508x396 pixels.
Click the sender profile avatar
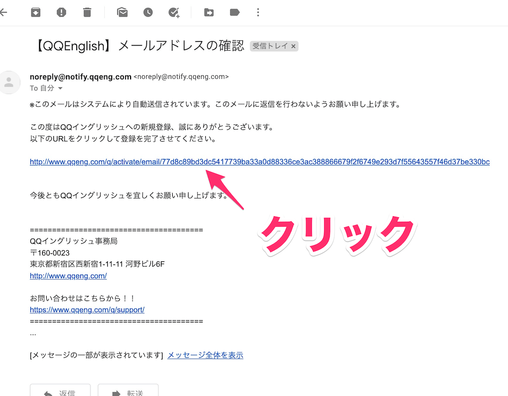point(9,82)
